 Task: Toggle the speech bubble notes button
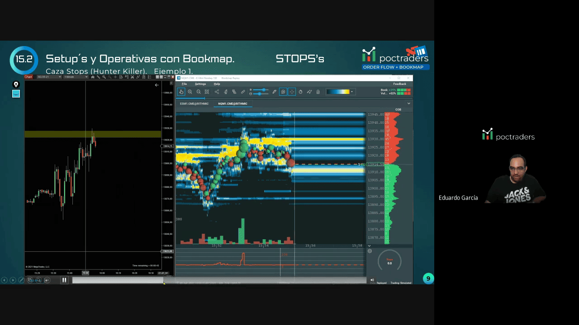point(283,92)
